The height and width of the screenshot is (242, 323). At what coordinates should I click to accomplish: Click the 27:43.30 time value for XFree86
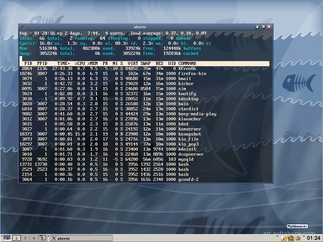point(62,68)
